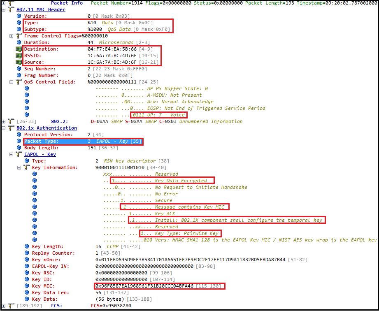Click the 802.11 MAC Header link
The image size is (379, 311).
[x=40, y=9]
